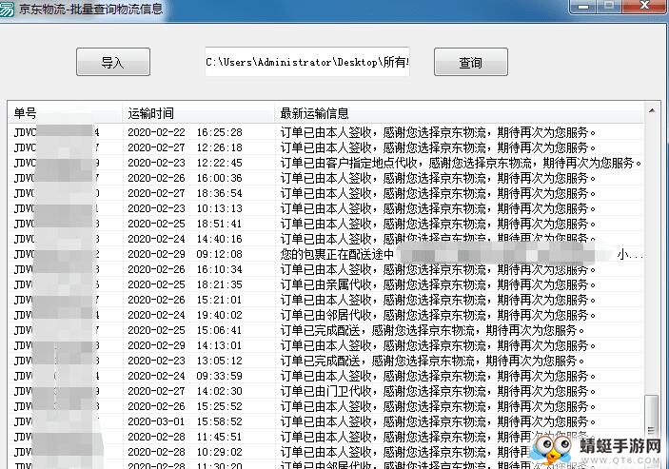Select the row dated 2020-02-26 16:10:34
This screenshot has height=469, width=669.
(x=326, y=269)
